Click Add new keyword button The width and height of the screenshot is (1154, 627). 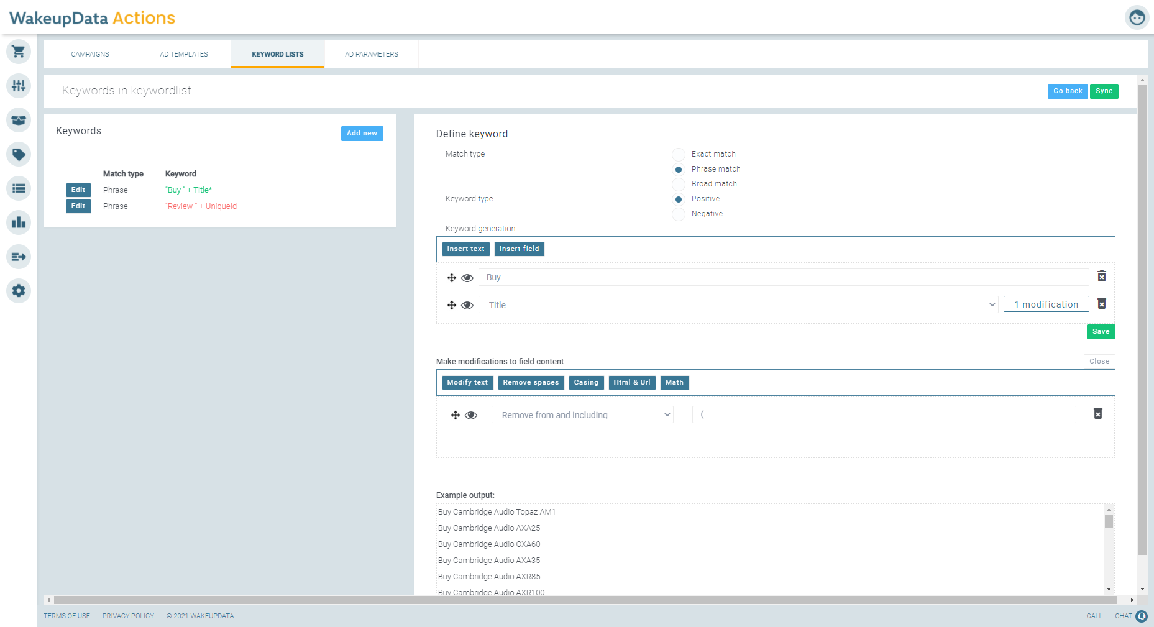pyautogui.click(x=362, y=134)
